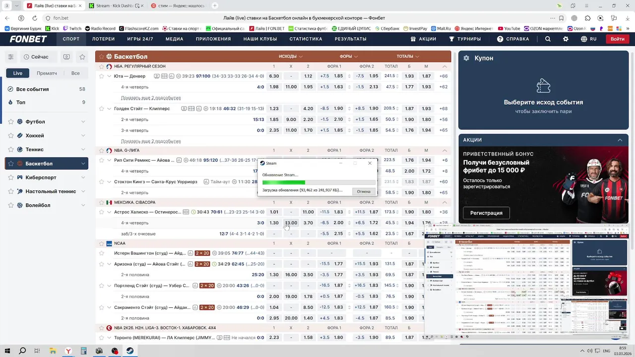Switch to the Прематч tab
Screen dimensions: 635x357
(47, 73)
